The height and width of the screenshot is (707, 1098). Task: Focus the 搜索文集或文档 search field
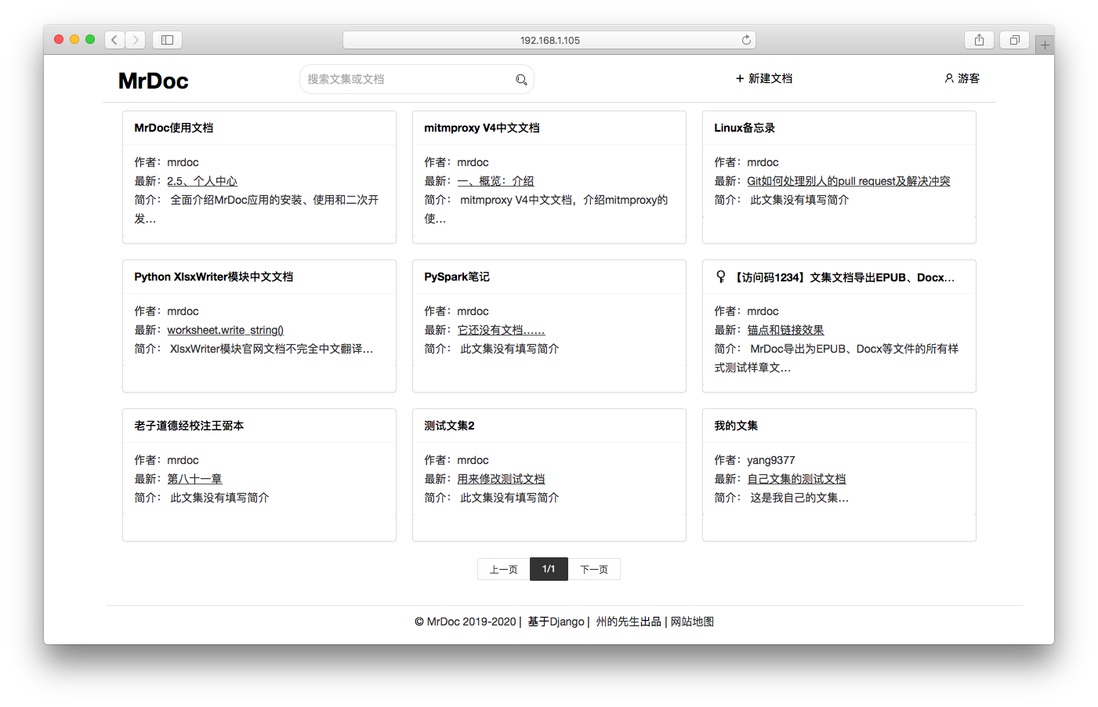click(408, 79)
